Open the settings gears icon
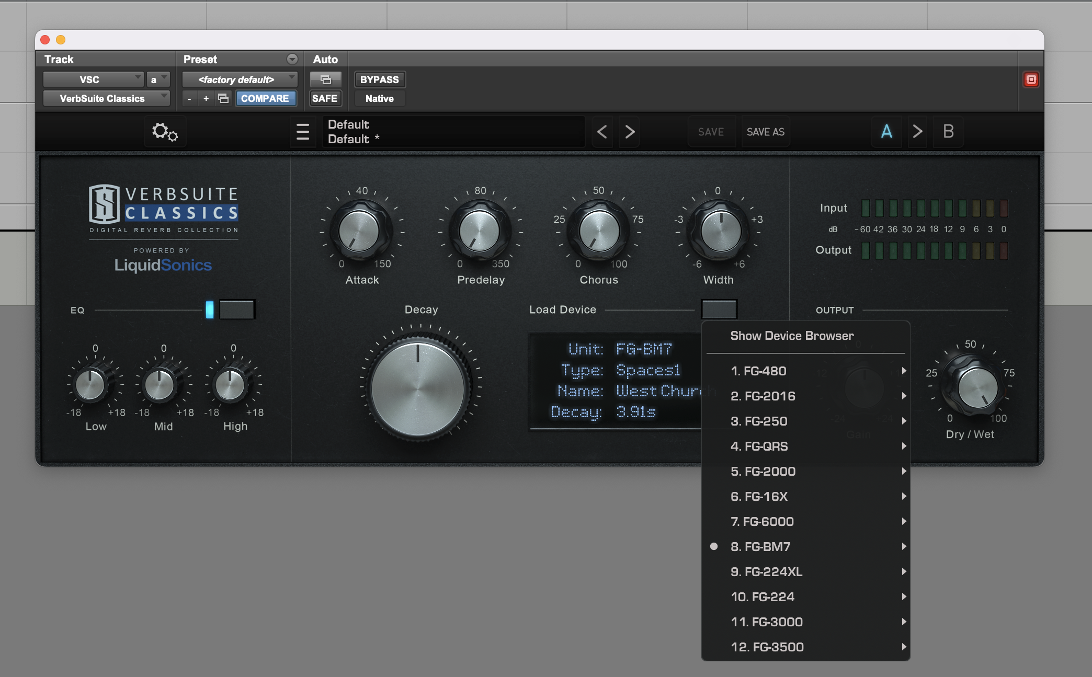The width and height of the screenshot is (1092, 677). (x=165, y=132)
